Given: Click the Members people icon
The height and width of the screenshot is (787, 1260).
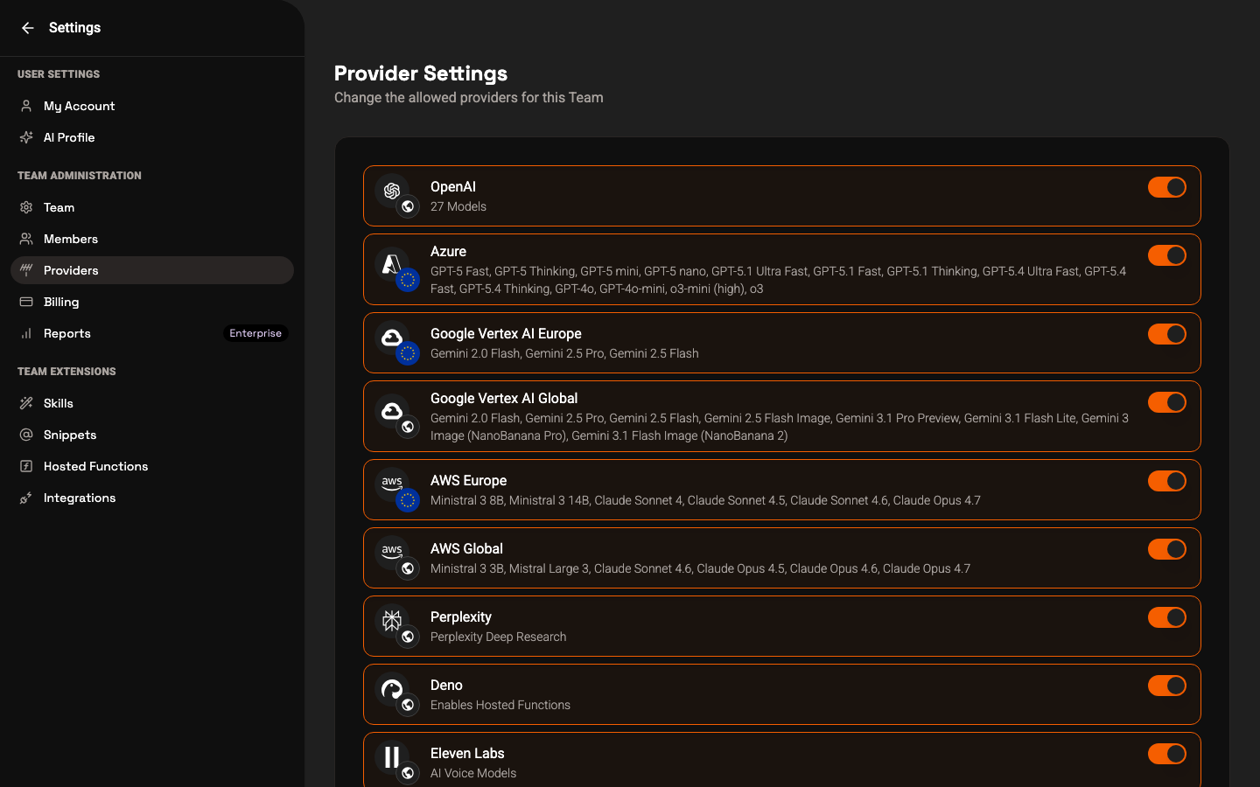Looking at the screenshot, I should [x=26, y=239].
